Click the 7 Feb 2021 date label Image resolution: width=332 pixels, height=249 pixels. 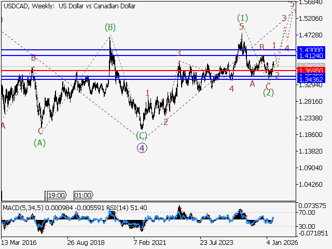(151, 242)
